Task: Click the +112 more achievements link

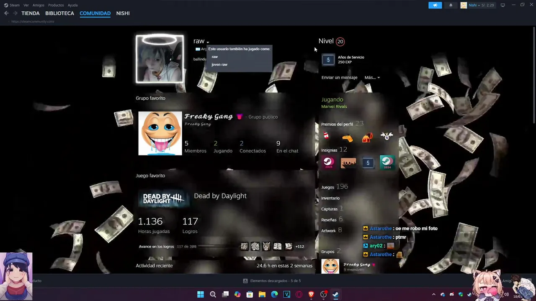Action: 300,247
